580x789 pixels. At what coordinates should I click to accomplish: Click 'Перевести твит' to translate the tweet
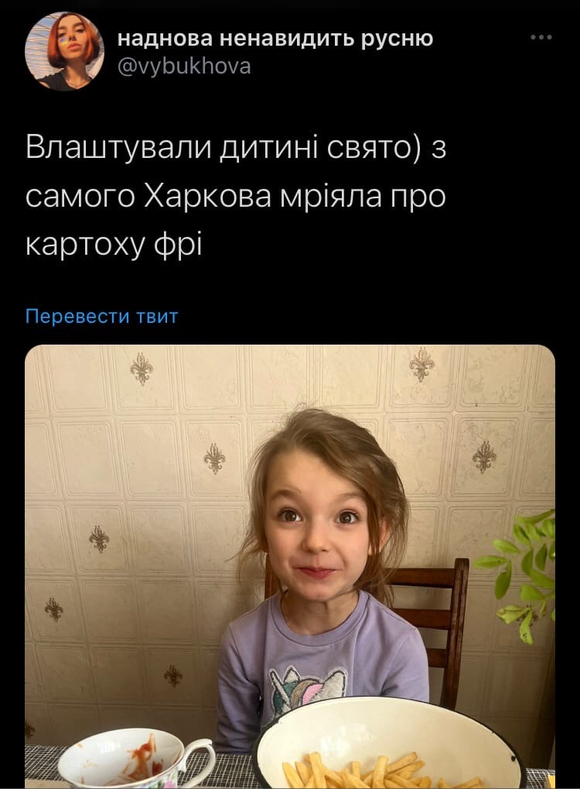pos(101,317)
